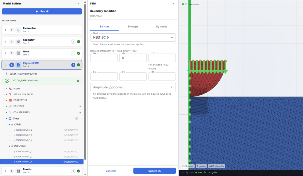
Task: Add a new constraint with plus icon
Action: click(80, 112)
